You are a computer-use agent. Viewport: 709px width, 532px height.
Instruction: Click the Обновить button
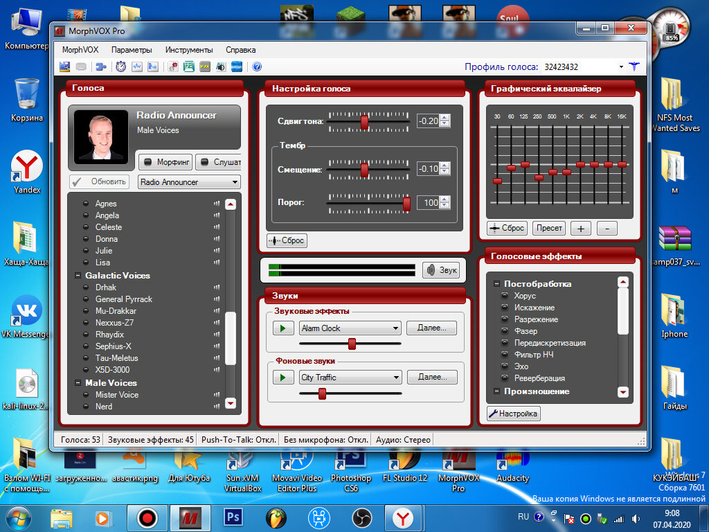tap(99, 181)
